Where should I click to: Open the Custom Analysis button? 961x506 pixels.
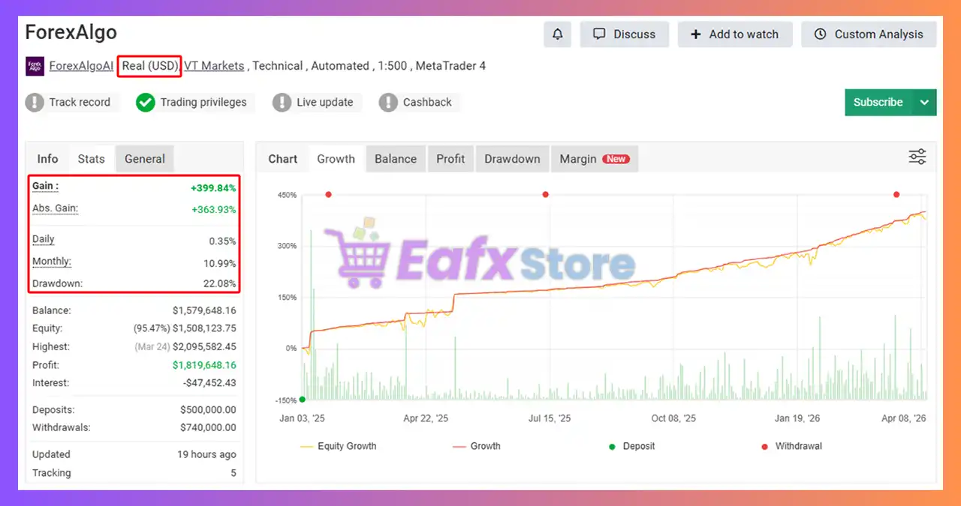tap(869, 34)
